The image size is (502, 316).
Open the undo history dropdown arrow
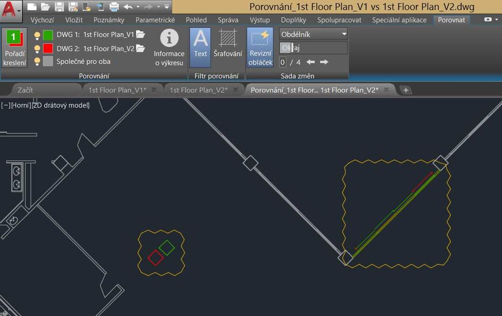point(138,7)
